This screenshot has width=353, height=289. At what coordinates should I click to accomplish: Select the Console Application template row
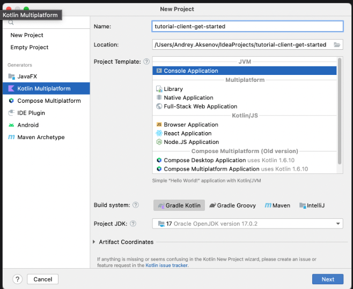coord(245,71)
